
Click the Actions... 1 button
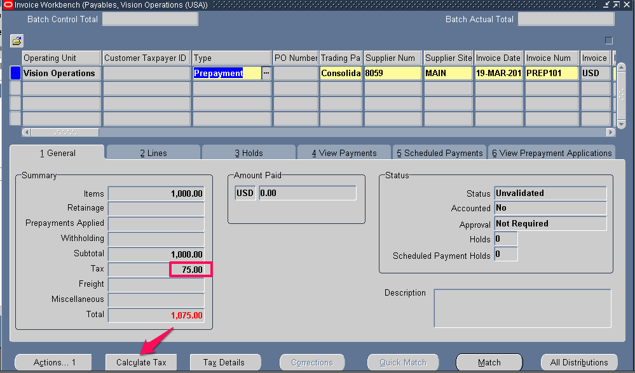[54, 362]
